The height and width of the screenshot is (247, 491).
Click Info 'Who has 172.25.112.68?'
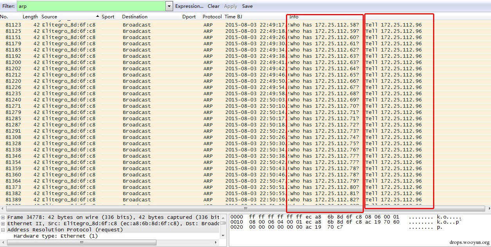[324, 94]
